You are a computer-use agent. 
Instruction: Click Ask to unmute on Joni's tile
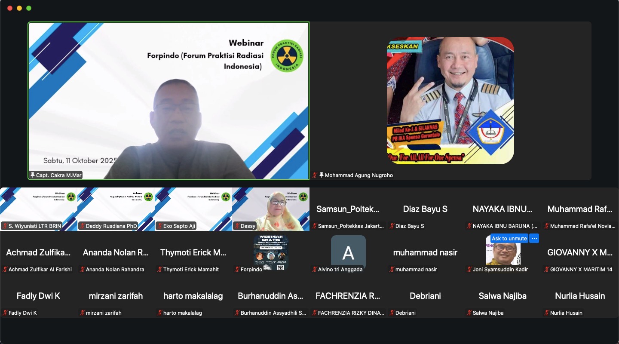tap(509, 238)
